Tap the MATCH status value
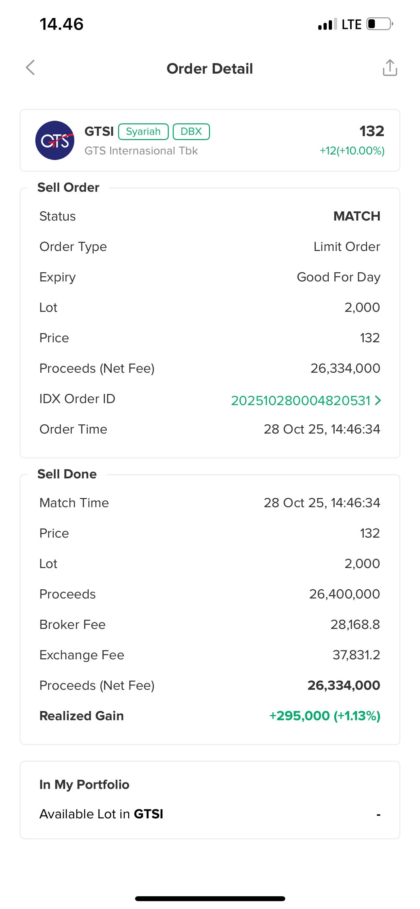The height and width of the screenshot is (909, 420). click(x=357, y=216)
